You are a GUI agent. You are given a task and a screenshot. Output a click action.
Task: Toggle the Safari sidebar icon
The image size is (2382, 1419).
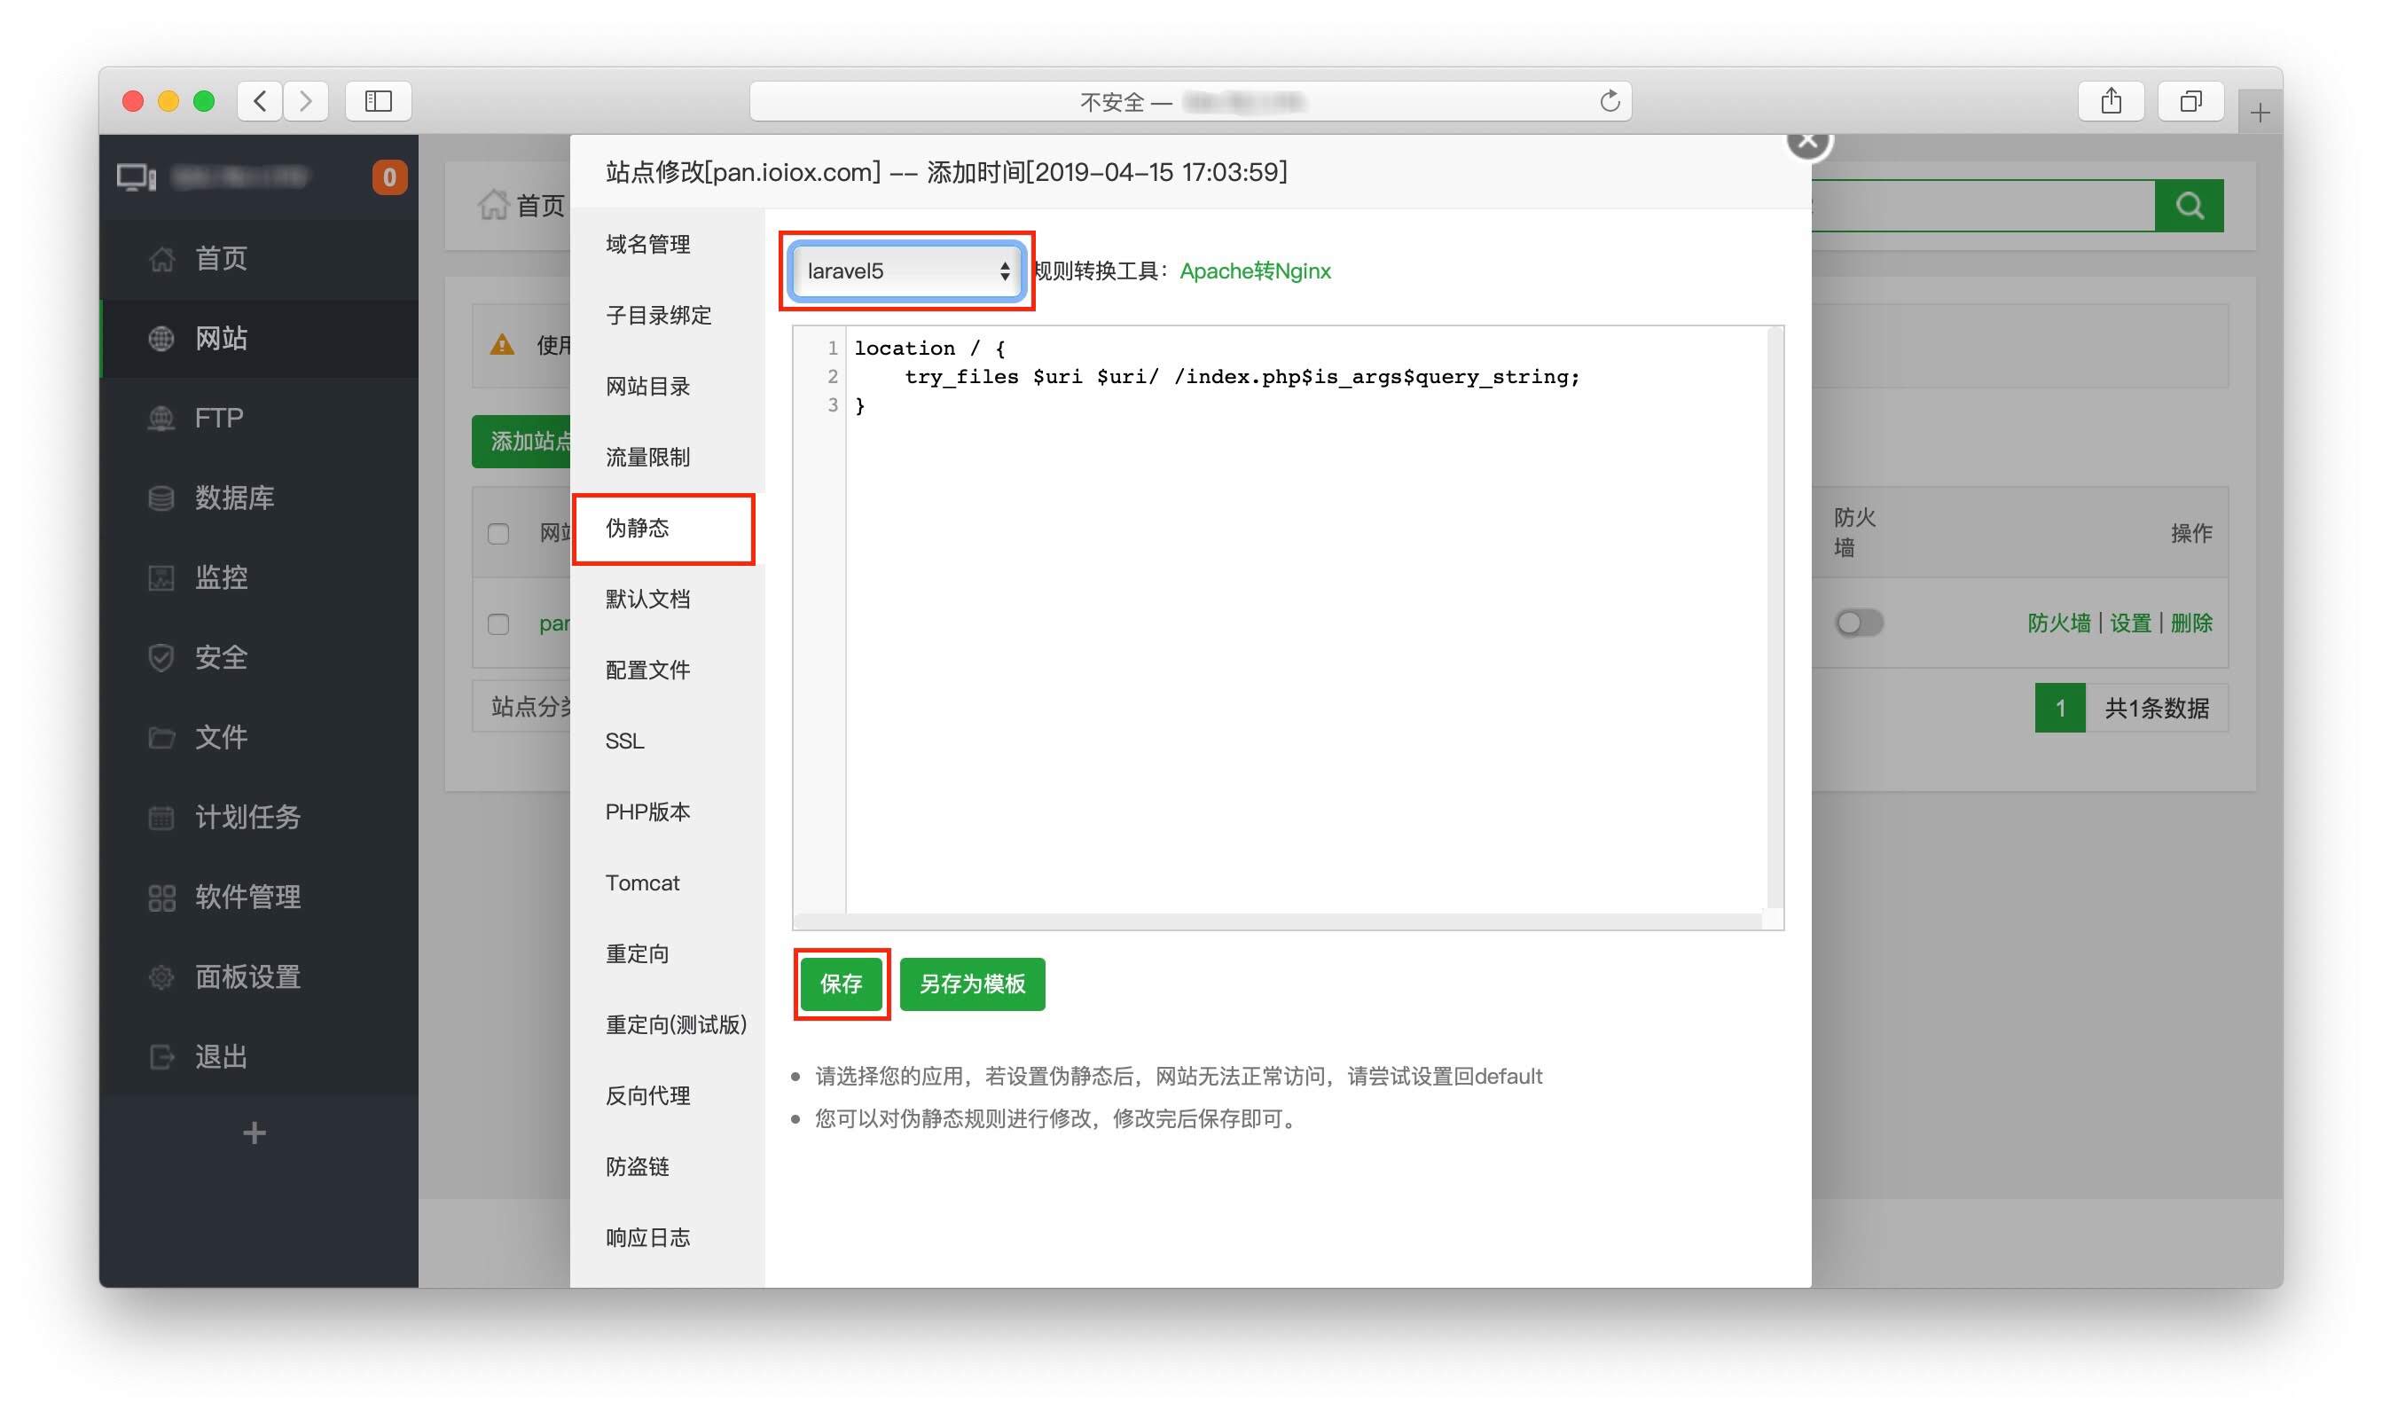(x=379, y=100)
